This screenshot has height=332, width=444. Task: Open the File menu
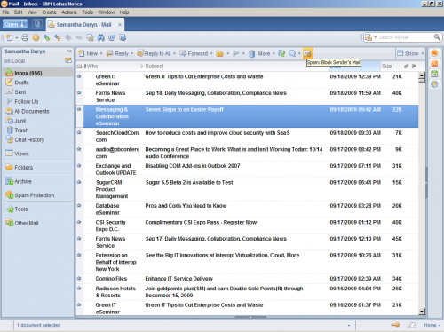click(x=5, y=12)
